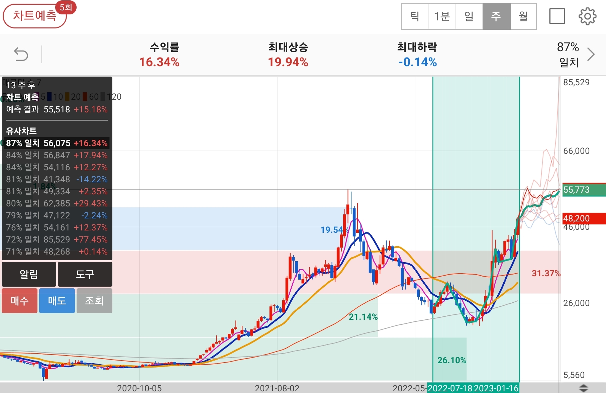Screen dimensions: 606x393
Task: Tap the blue 매도 sell button
Action: 57,301
